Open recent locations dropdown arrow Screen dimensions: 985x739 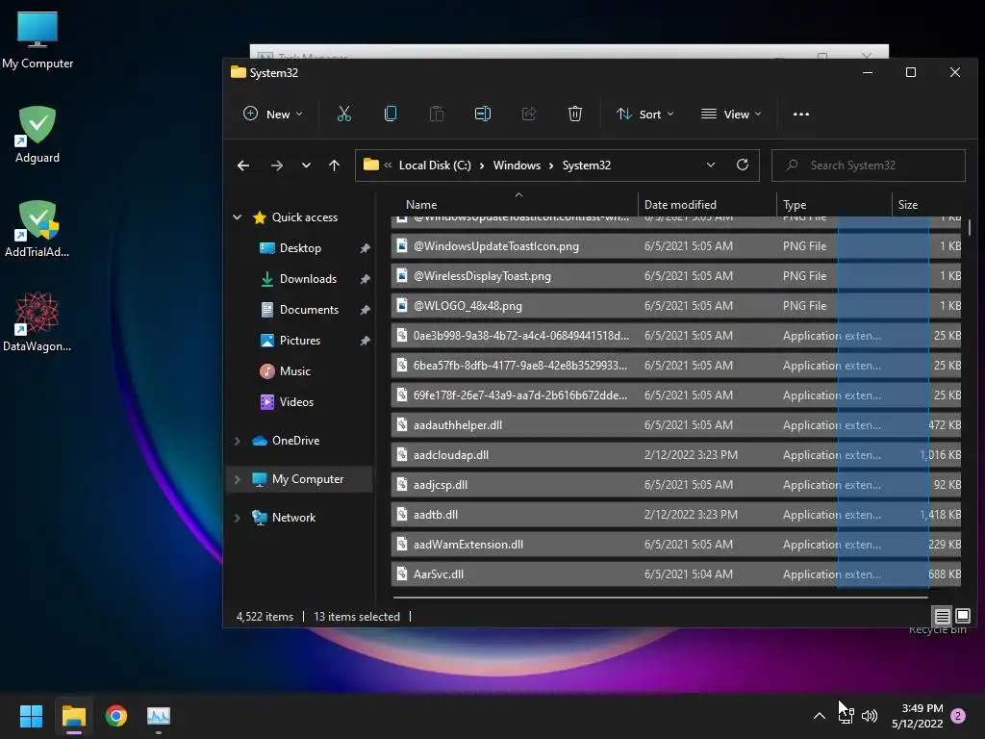(306, 166)
